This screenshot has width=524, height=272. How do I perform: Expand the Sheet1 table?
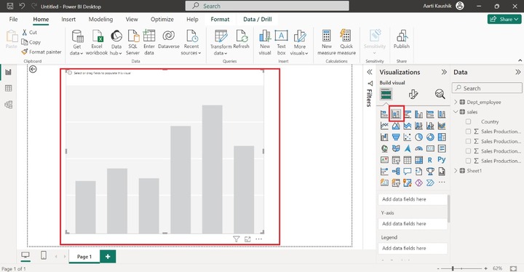coord(456,171)
